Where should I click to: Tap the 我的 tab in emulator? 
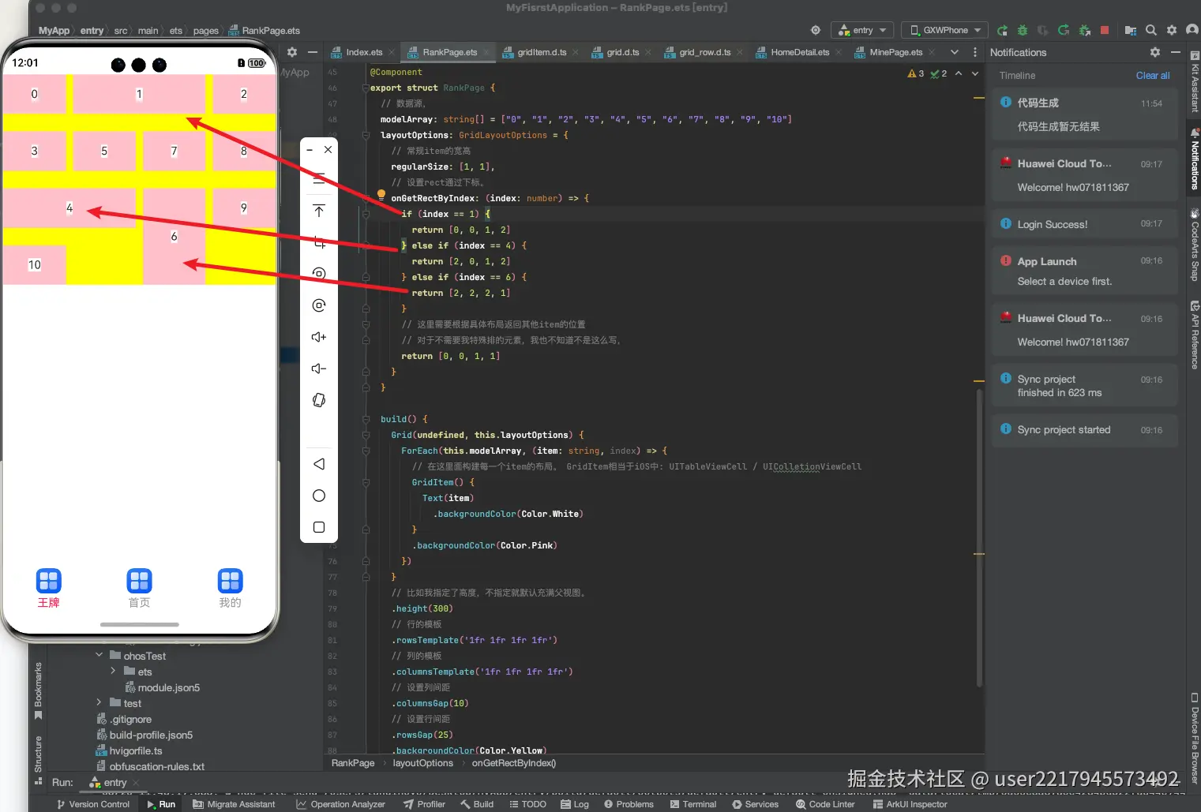click(x=230, y=589)
